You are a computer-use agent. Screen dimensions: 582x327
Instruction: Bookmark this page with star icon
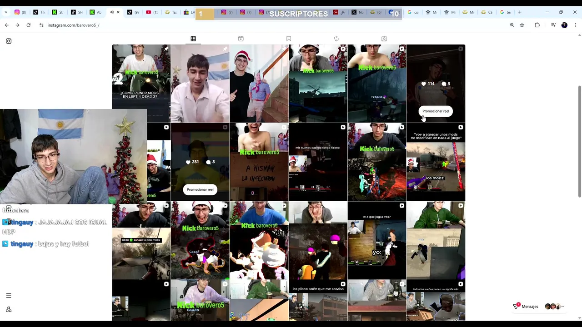tap(522, 25)
